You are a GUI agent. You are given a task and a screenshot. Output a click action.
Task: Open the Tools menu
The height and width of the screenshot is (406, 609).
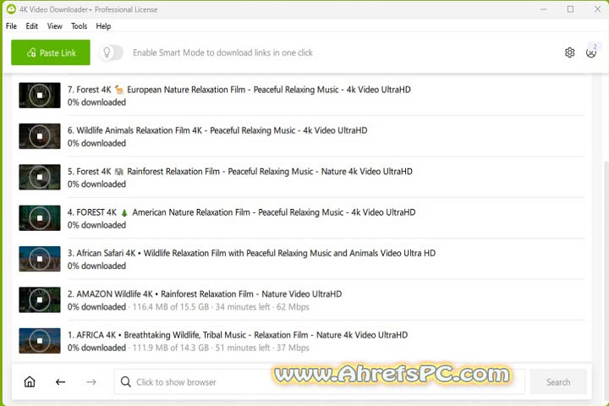(80, 26)
